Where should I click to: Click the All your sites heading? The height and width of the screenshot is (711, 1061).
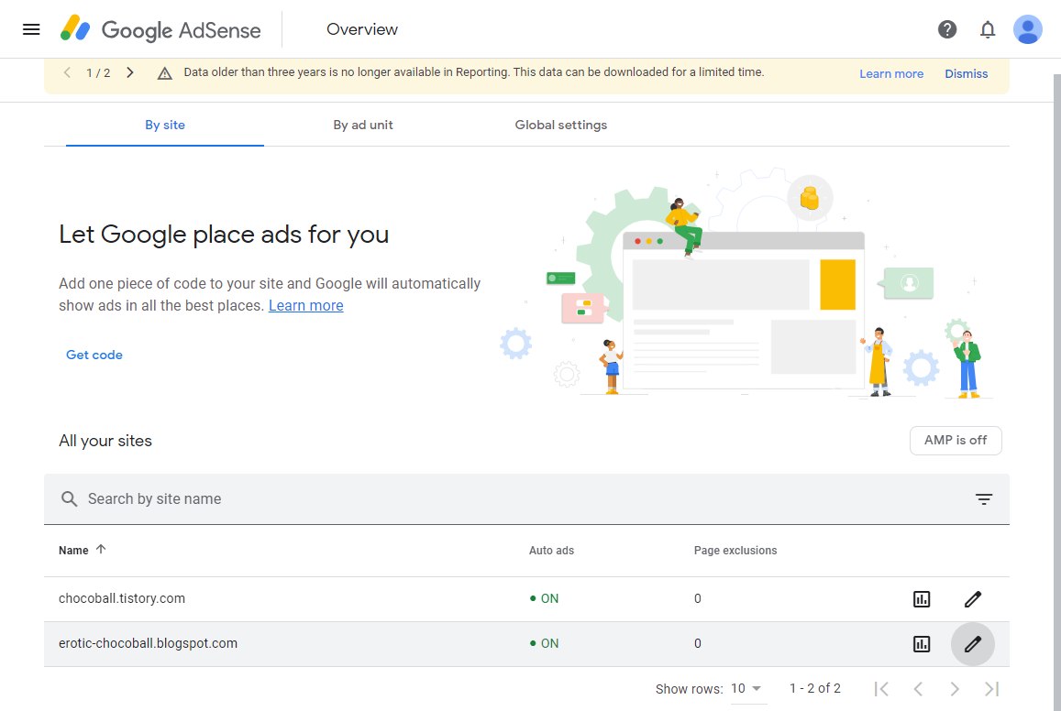coord(105,441)
